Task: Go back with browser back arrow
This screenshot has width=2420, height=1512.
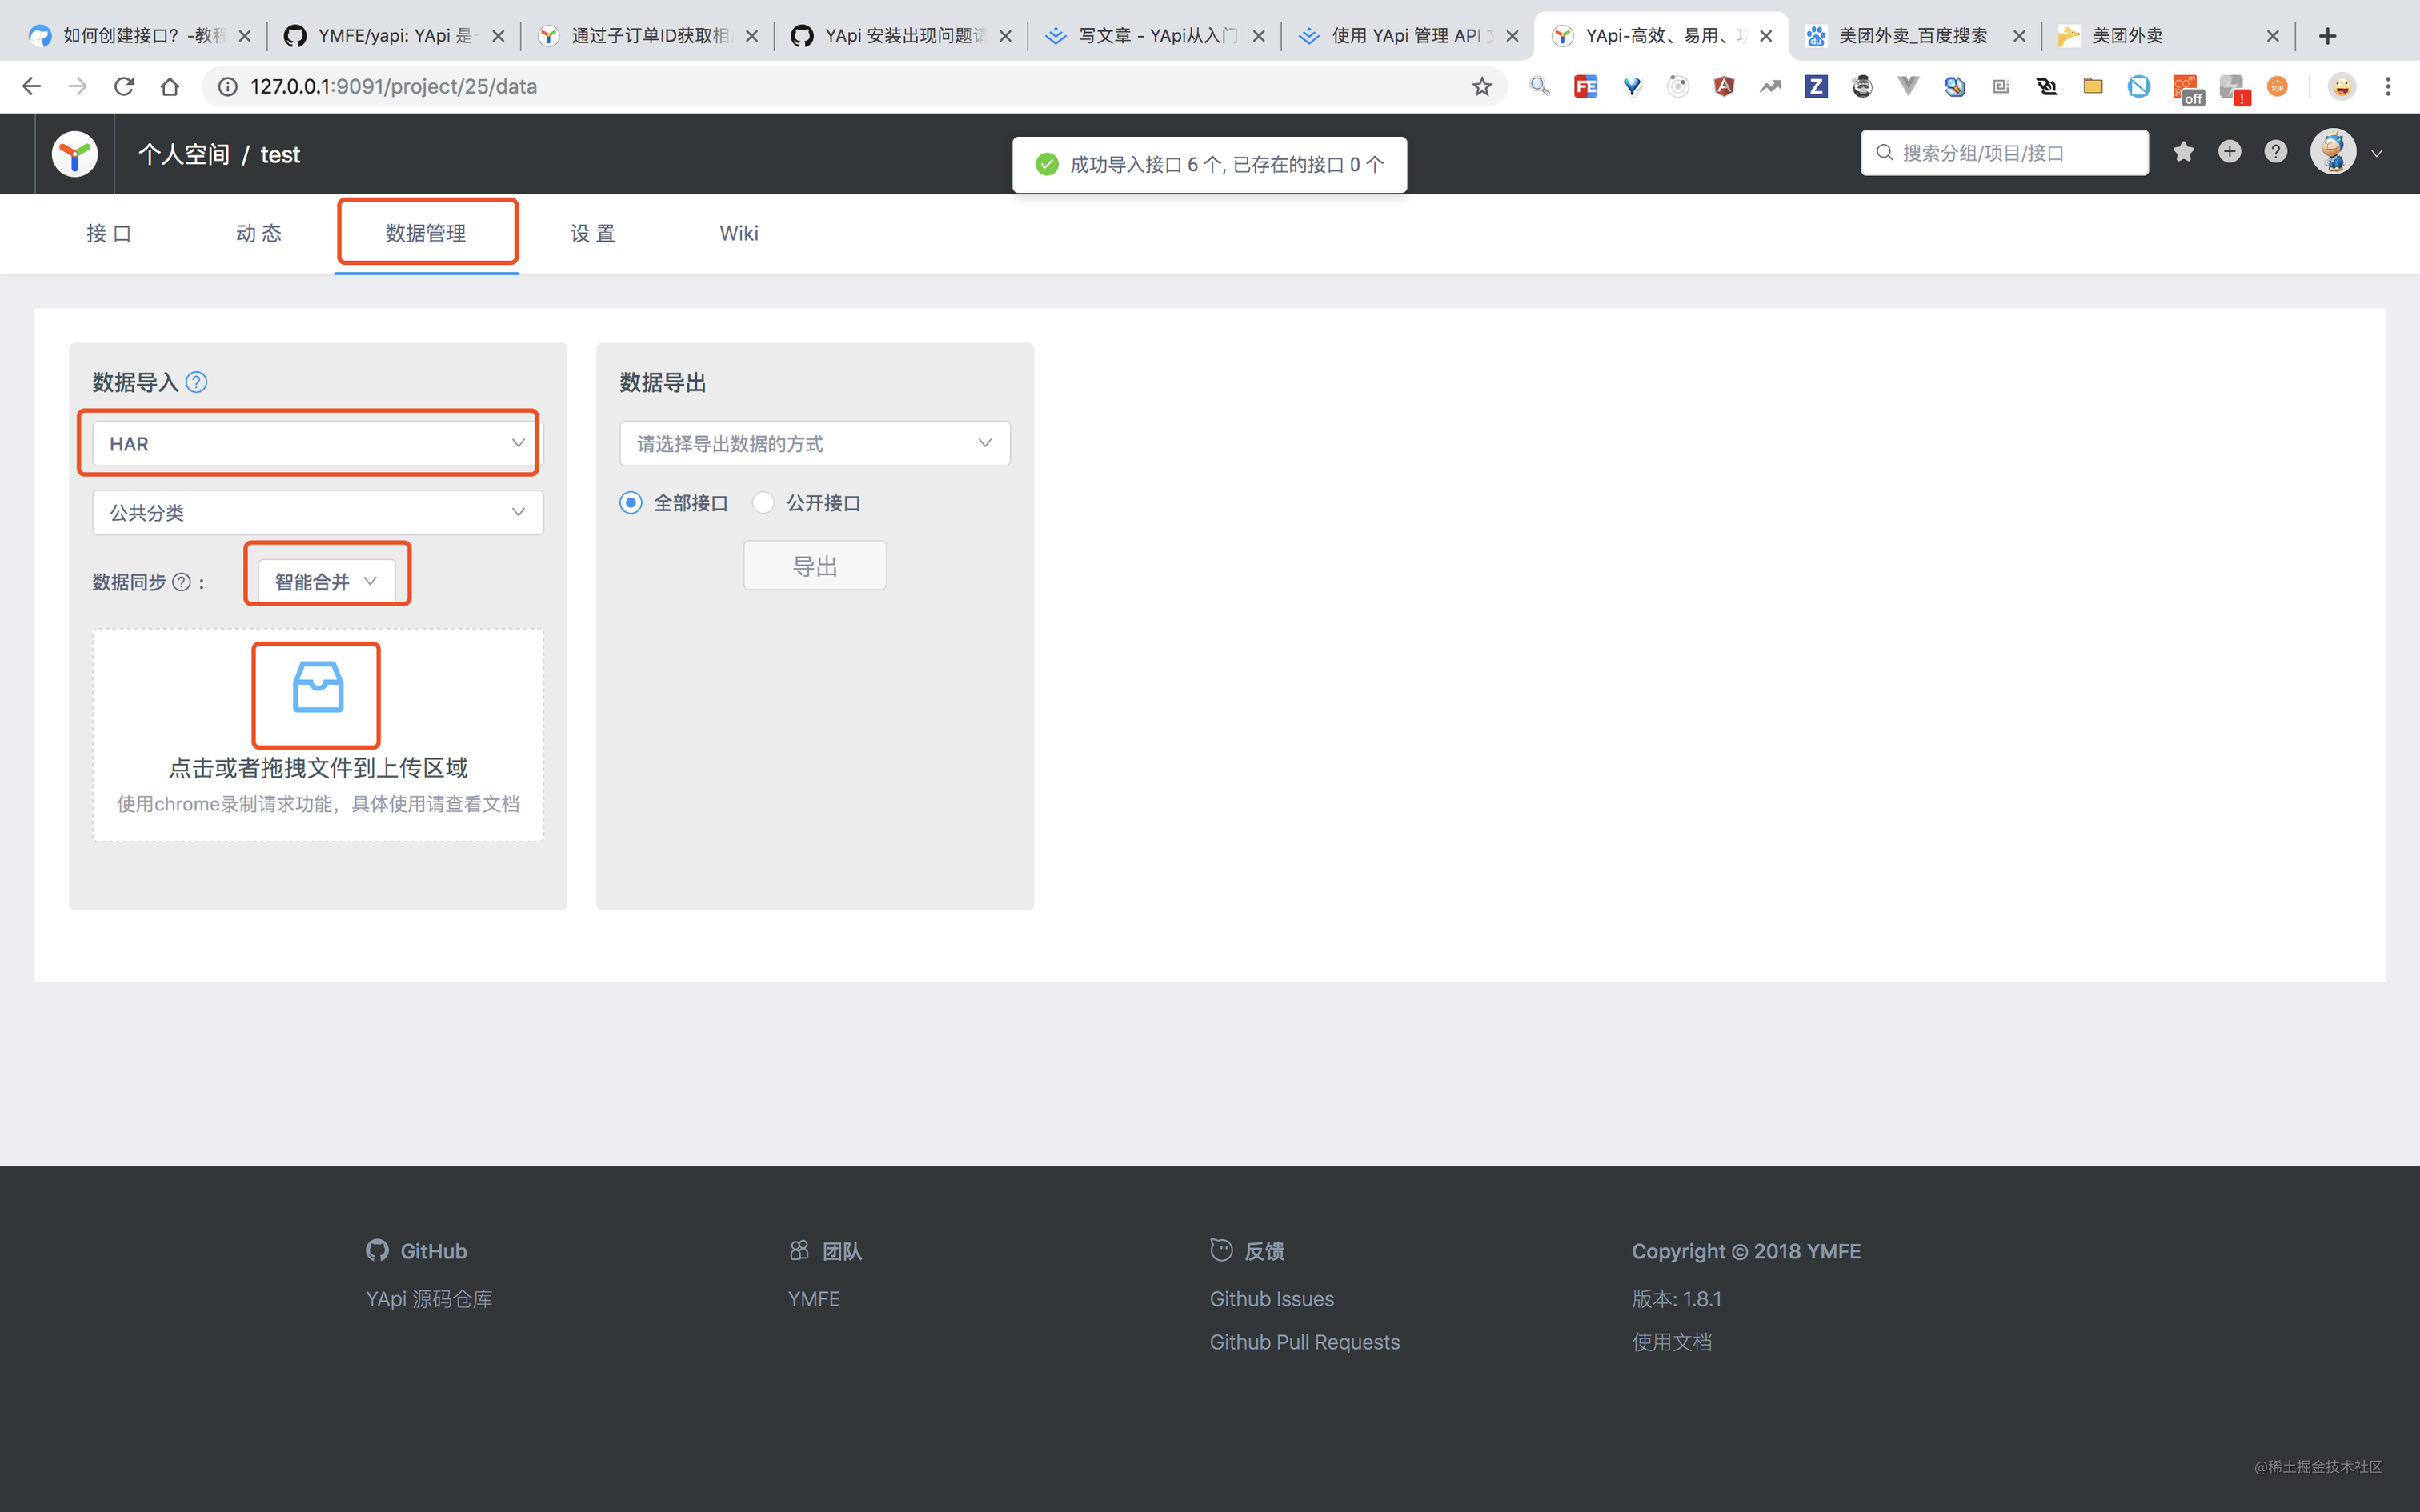Action: pos(32,87)
